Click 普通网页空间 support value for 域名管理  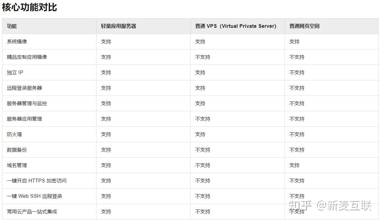click(x=294, y=165)
